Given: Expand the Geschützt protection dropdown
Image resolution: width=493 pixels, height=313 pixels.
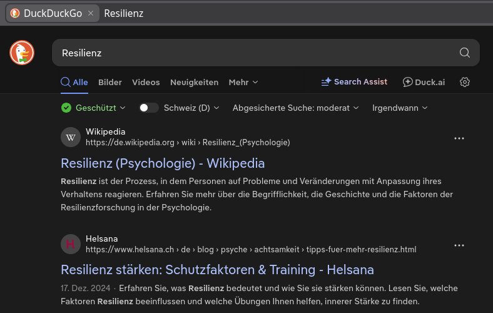Looking at the screenshot, I should pos(94,108).
